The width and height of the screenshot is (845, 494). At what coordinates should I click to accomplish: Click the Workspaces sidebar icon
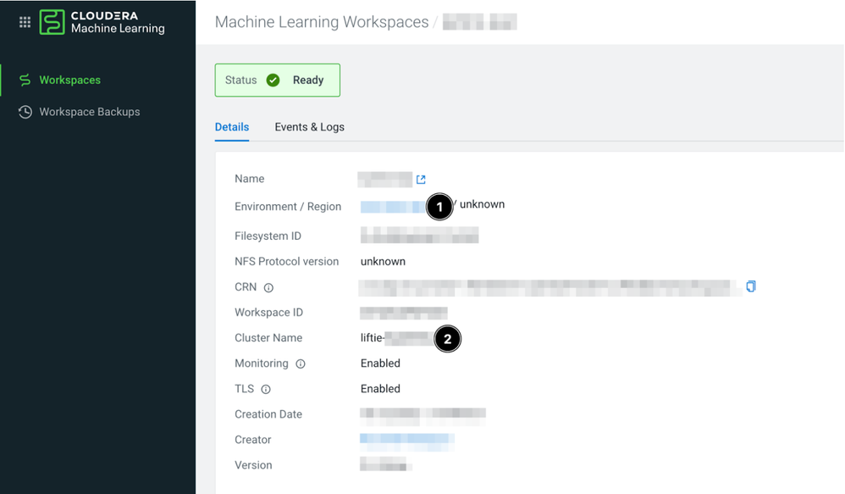[25, 80]
